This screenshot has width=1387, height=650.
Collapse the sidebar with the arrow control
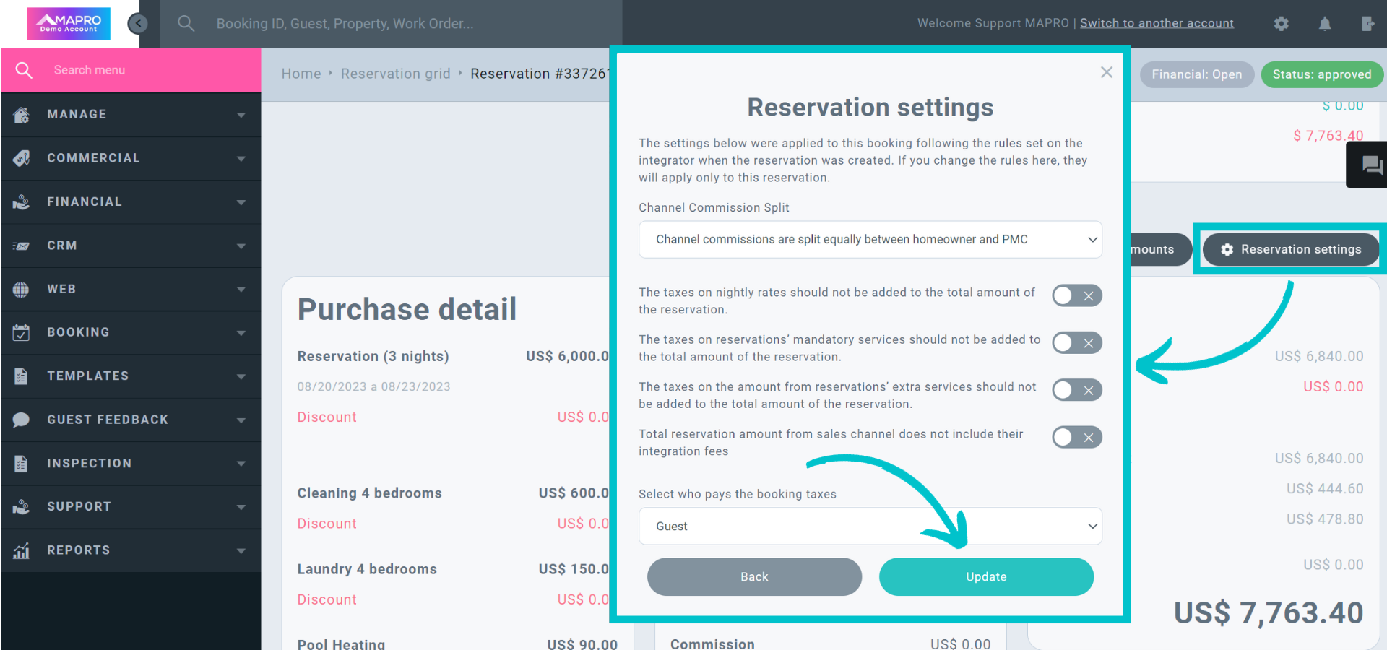138,23
